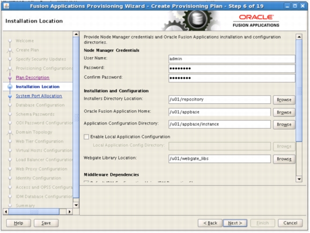This screenshot has height=233, width=310.
Task: Select the Installation Location step
Action: tap(38, 87)
